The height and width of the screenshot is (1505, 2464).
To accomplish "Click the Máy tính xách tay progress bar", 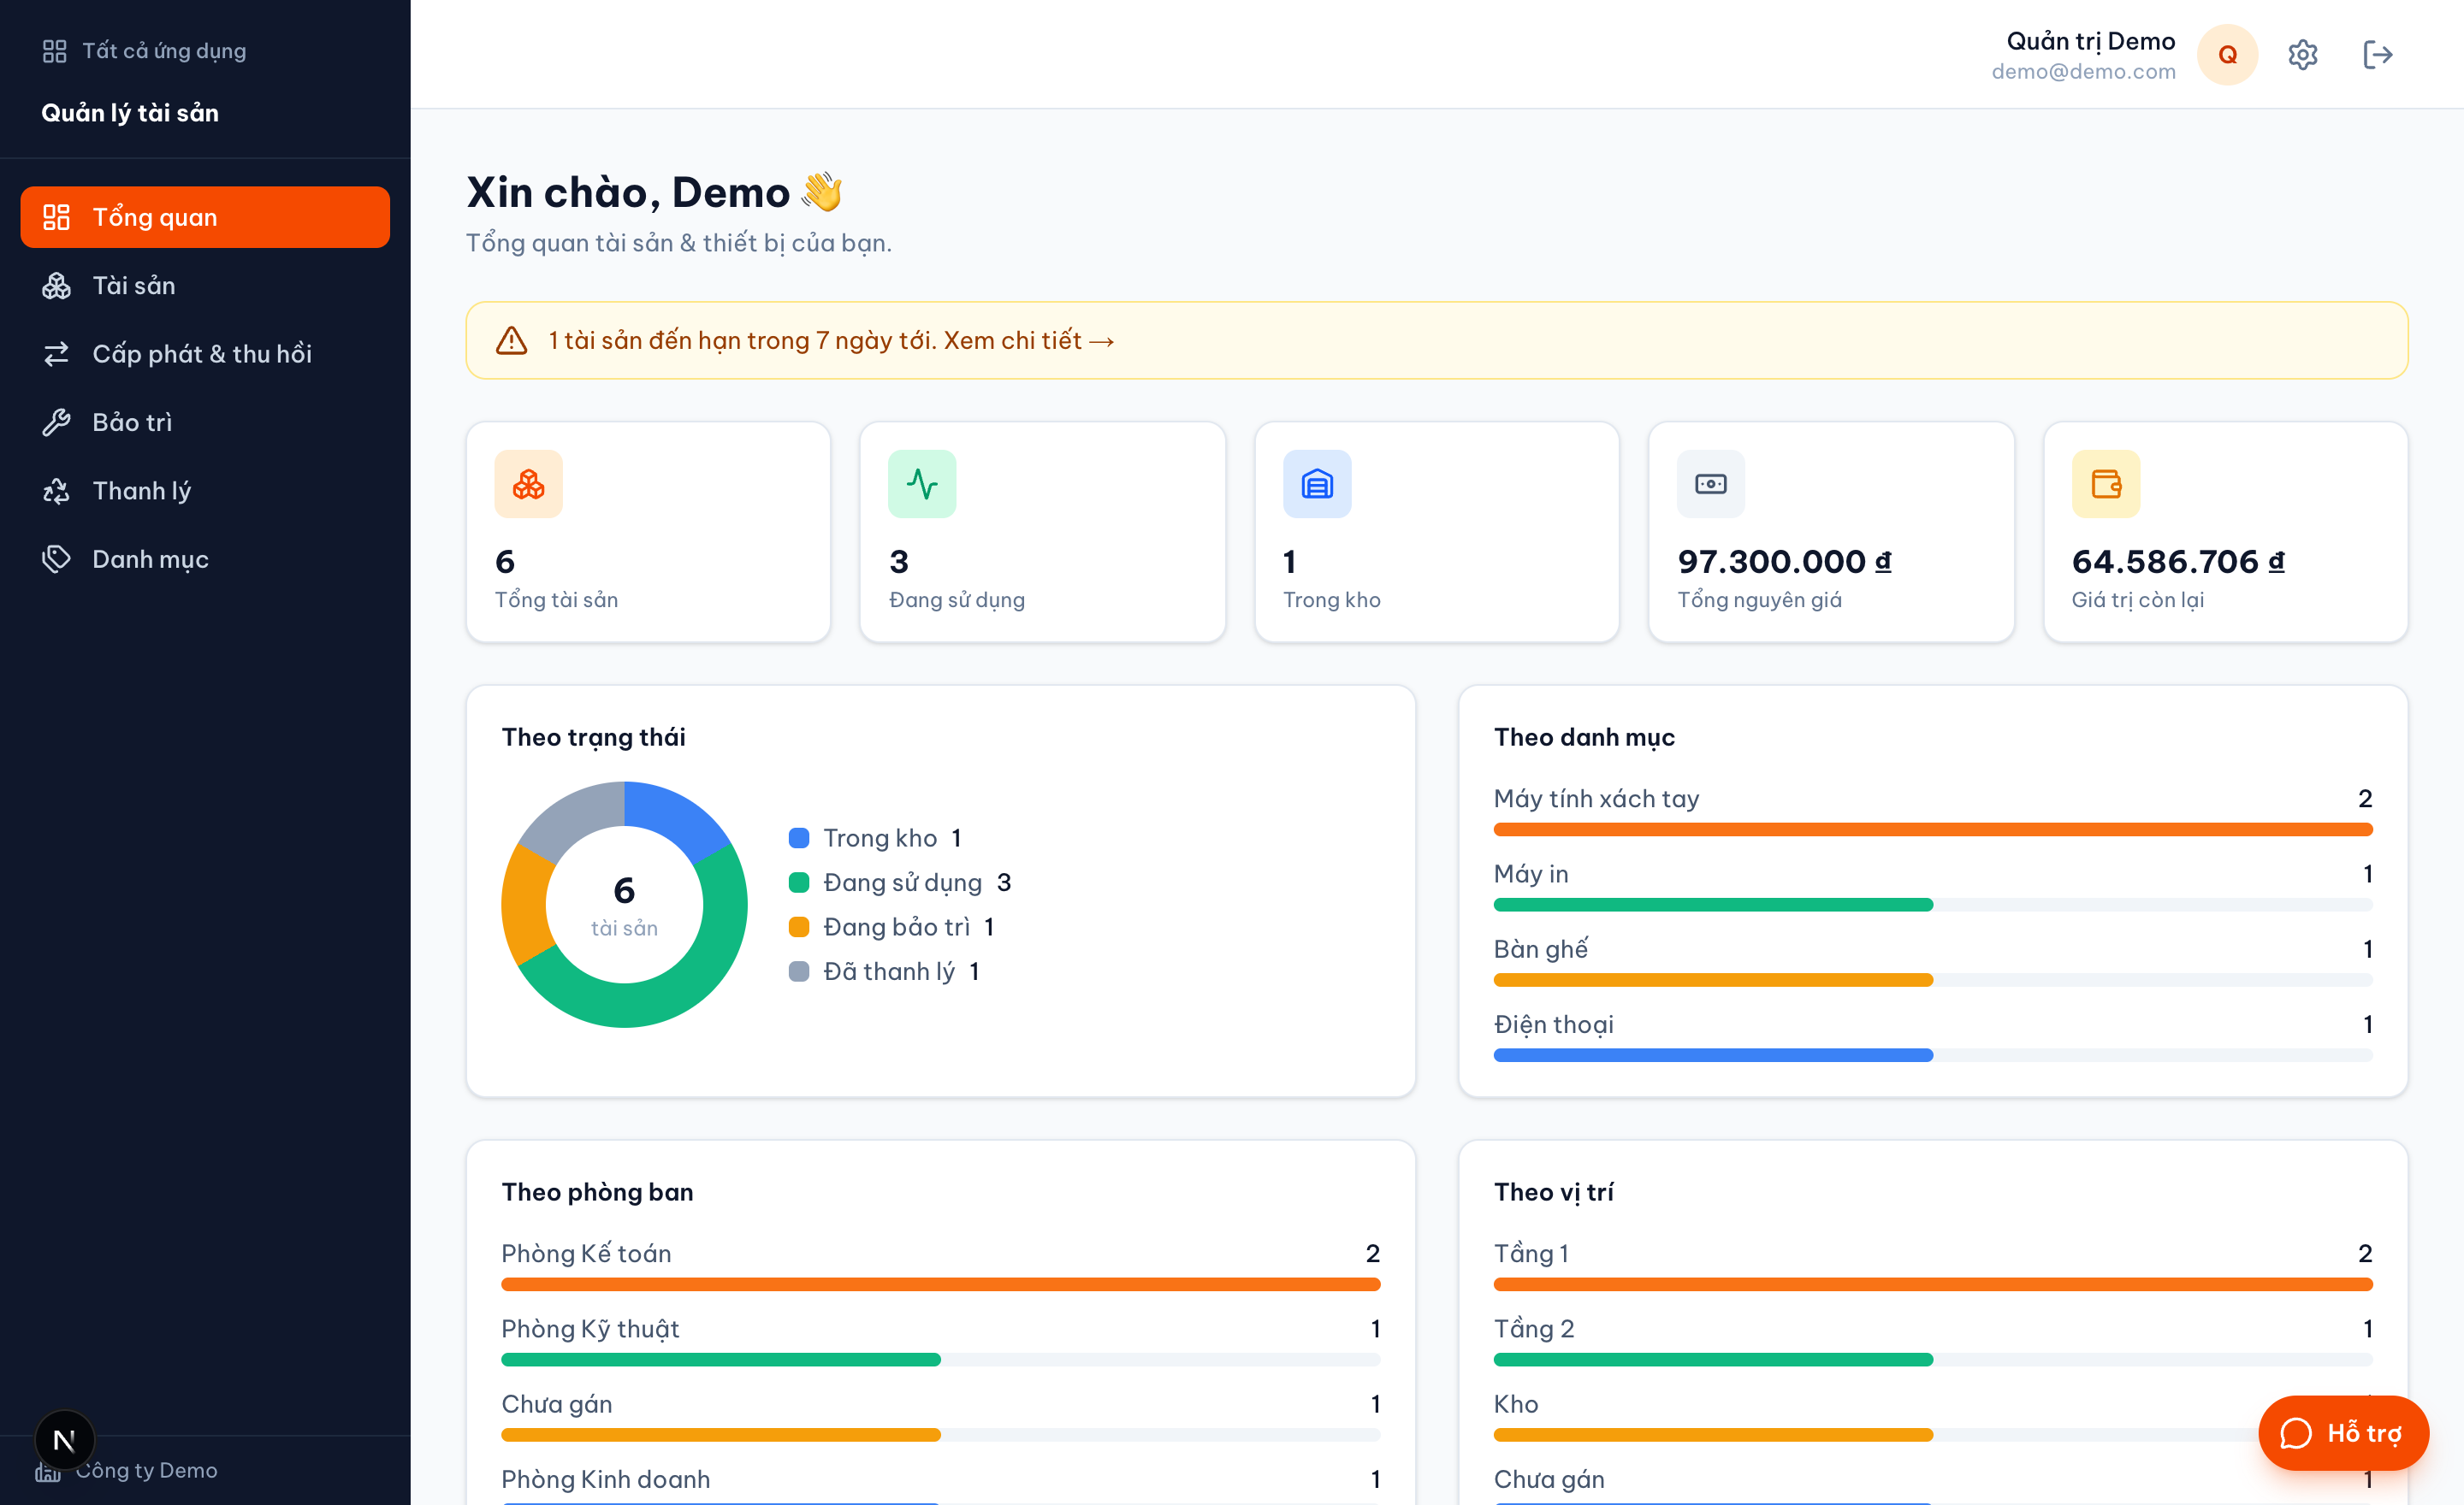I will [1932, 829].
